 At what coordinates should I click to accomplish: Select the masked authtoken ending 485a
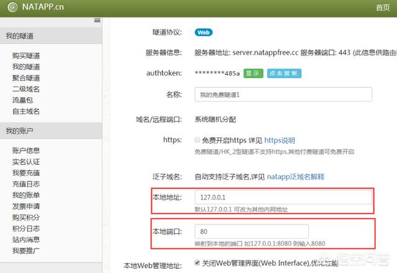[x=217, y=73]
